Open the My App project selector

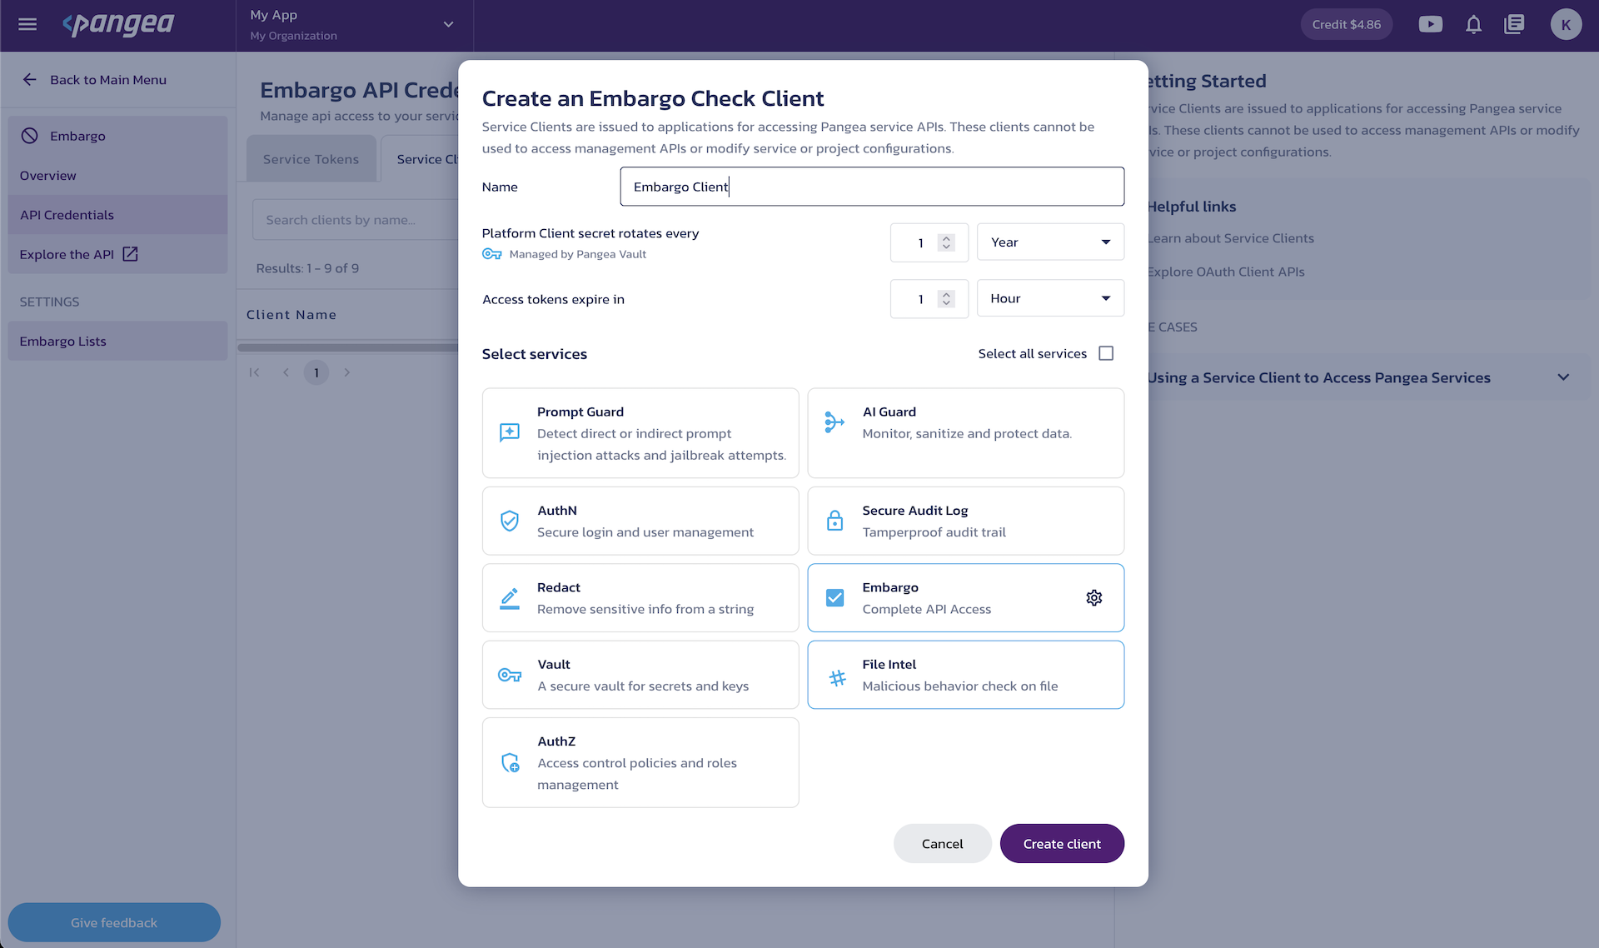point(354,25)
